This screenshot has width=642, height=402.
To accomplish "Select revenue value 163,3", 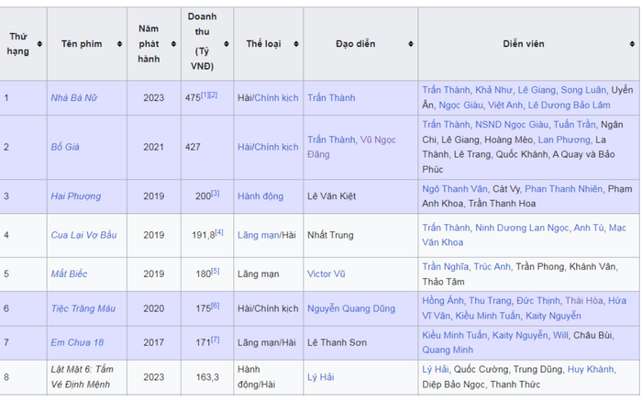I will (x=207, y=377).
